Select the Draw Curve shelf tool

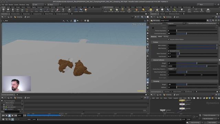click(x=47, y=10)
